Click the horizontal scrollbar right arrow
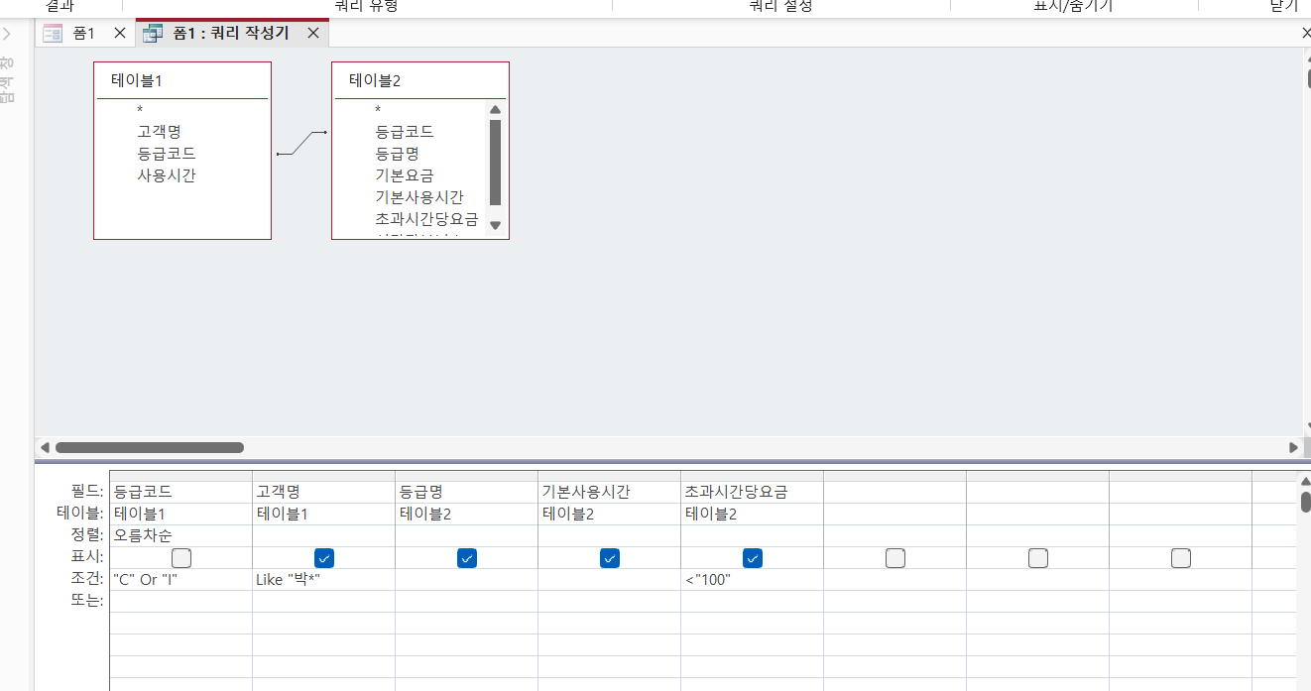The width and height of the screenshot is (1311, 691). 1293,448
